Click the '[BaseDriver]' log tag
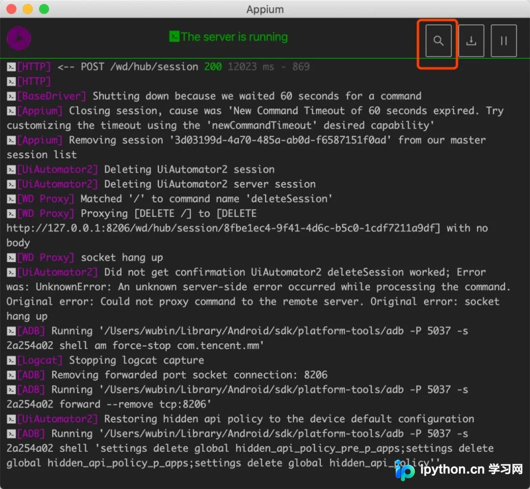This screenshot has width=530, height=489. [52, 96]
